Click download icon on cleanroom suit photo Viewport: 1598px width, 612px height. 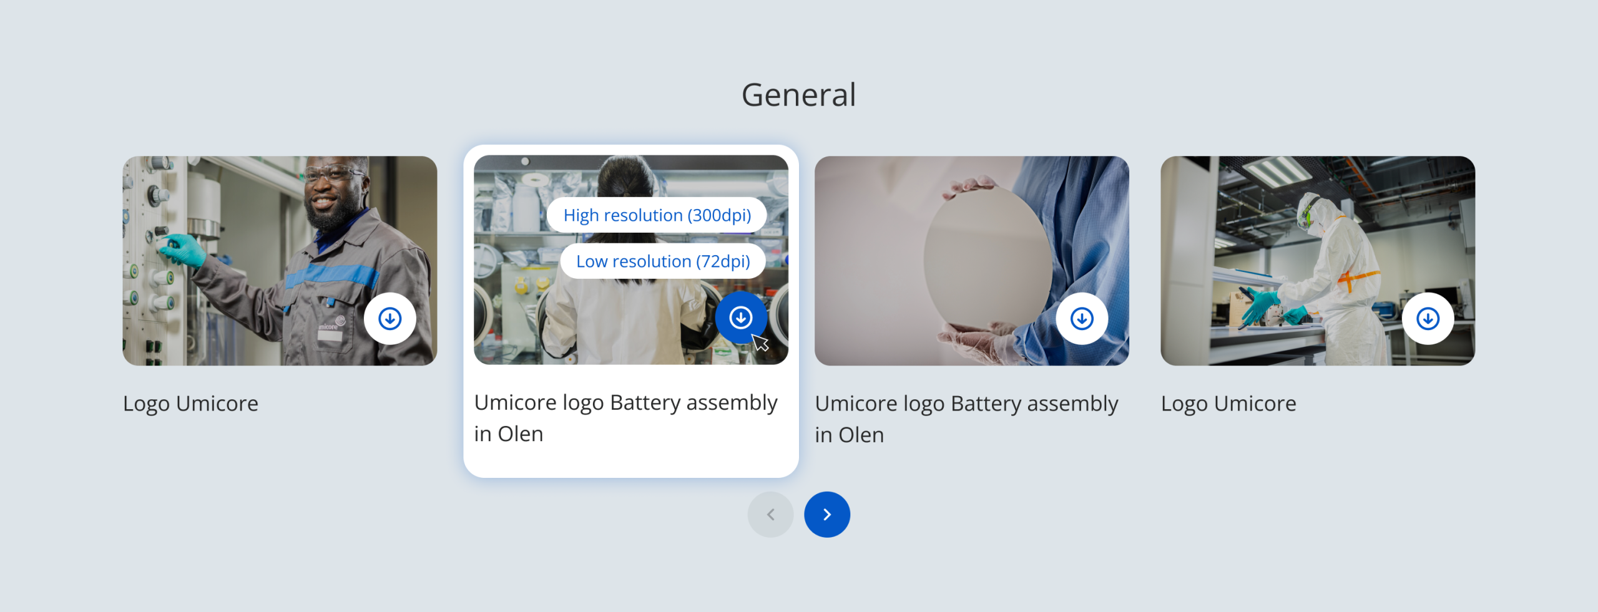1428,319
